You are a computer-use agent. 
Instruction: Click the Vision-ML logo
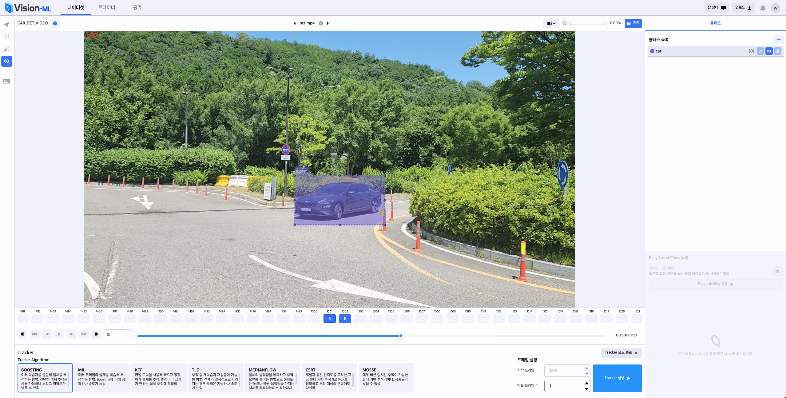coord(28,8)
